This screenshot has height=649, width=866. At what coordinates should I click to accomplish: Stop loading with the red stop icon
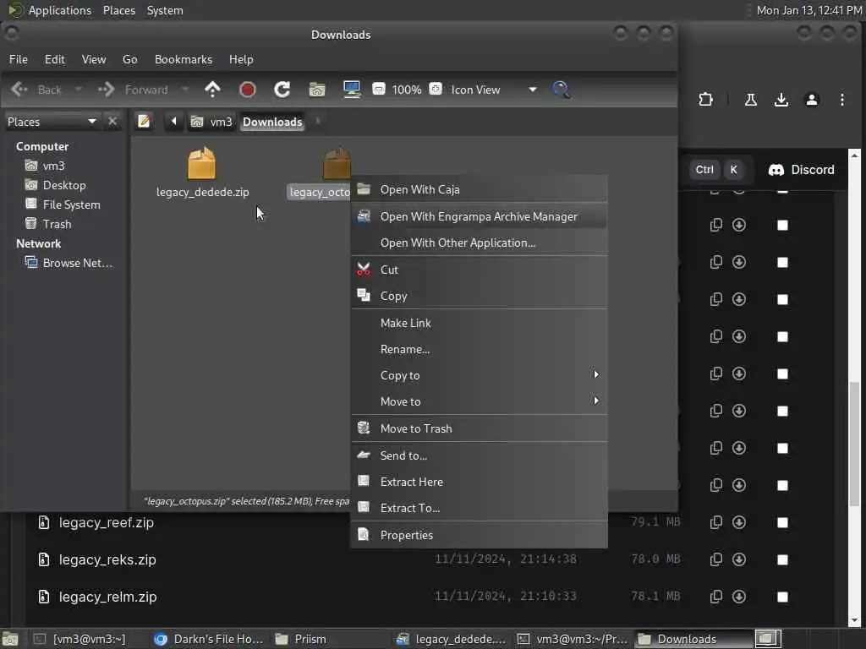coord(248,90)
